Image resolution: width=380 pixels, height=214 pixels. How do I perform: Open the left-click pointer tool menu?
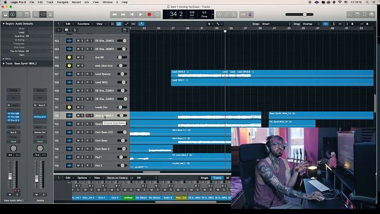point(210,24)
